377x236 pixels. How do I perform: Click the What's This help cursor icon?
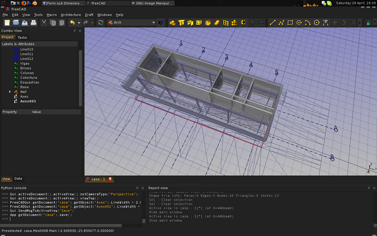pyautogui.click(x=161, y=23)
